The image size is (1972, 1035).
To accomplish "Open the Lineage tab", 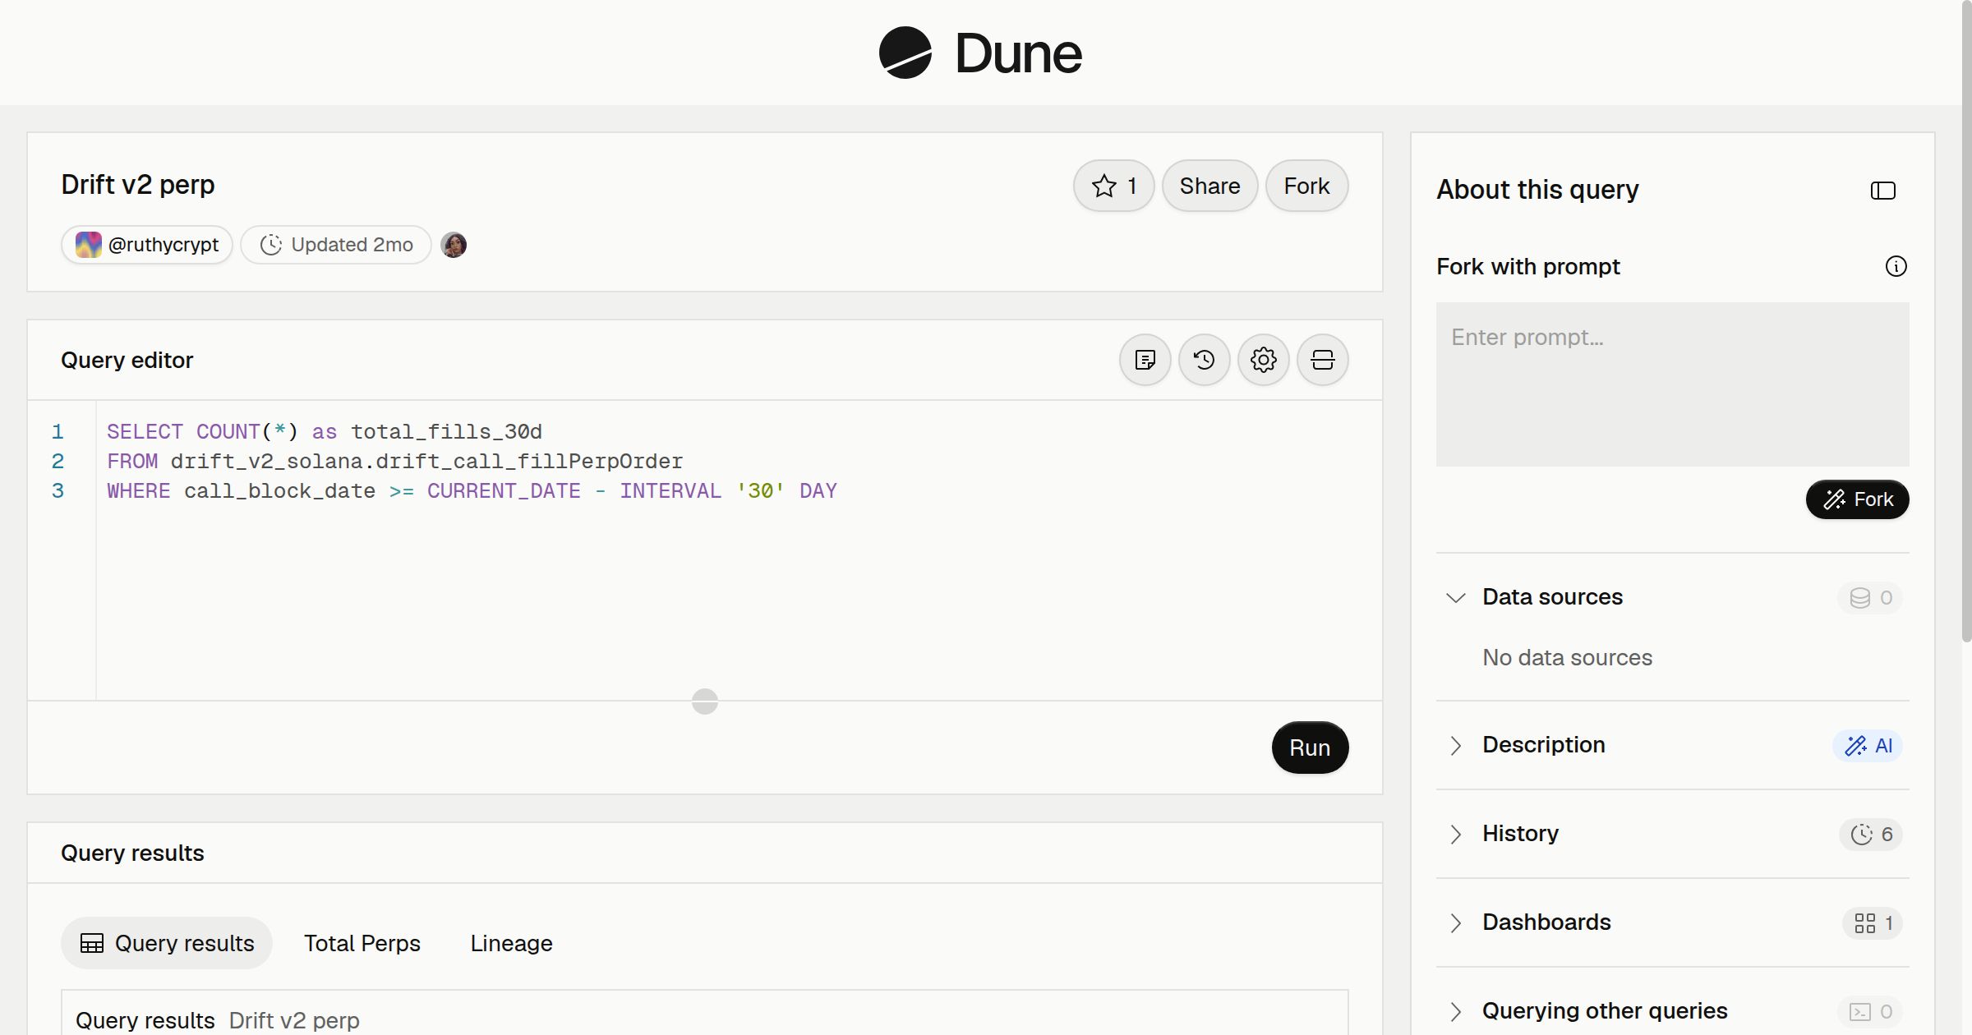I will click(x=511, y=943).
